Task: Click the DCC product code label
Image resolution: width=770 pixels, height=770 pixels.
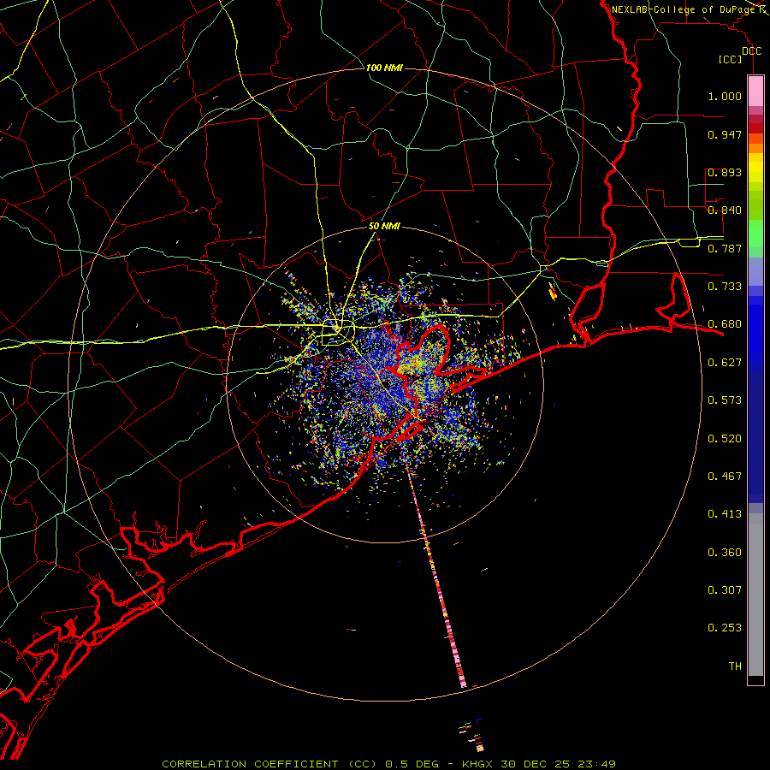Action: click(x=752, y=51)
